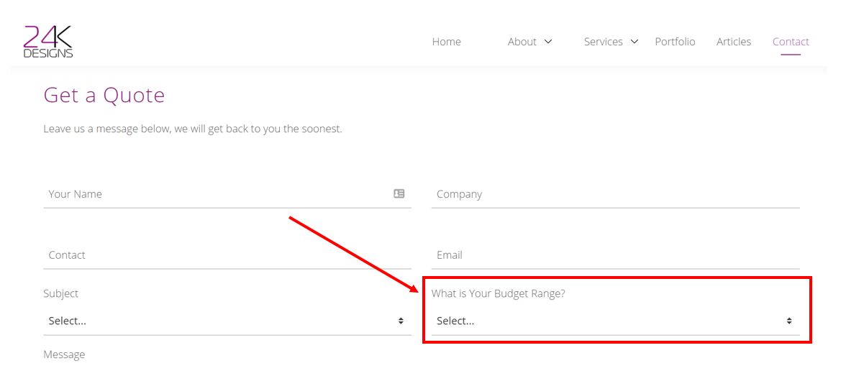846x376 pixels.
Task: Go to the Home page
Action: [x=446, y=42]
